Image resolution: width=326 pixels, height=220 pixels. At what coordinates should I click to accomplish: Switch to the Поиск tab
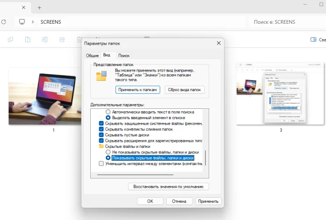pyautogui.click(x=124, y=56)
